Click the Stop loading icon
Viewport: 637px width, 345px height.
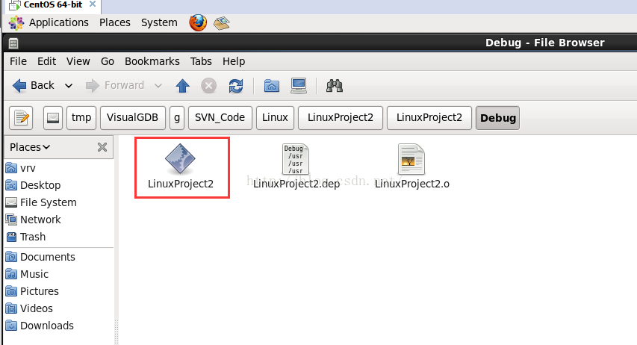pos(209,86)
